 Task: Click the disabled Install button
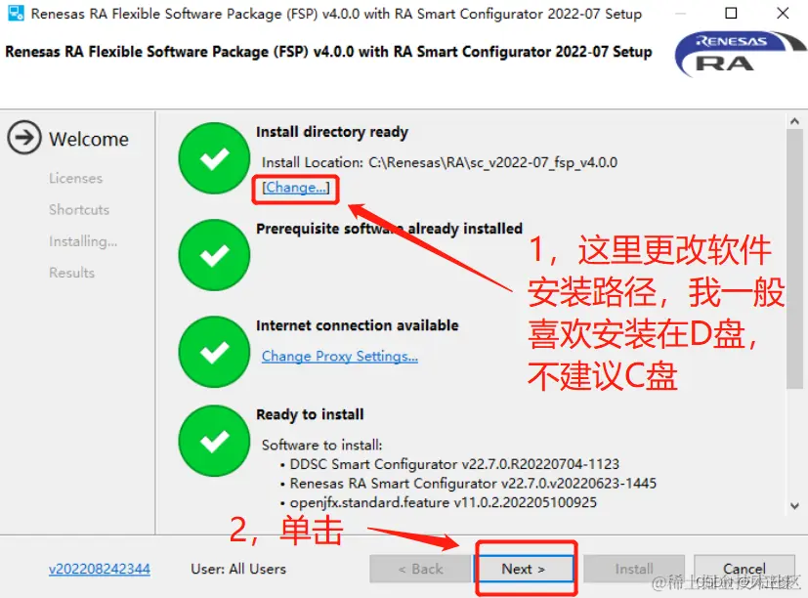(x=634, y=569)
